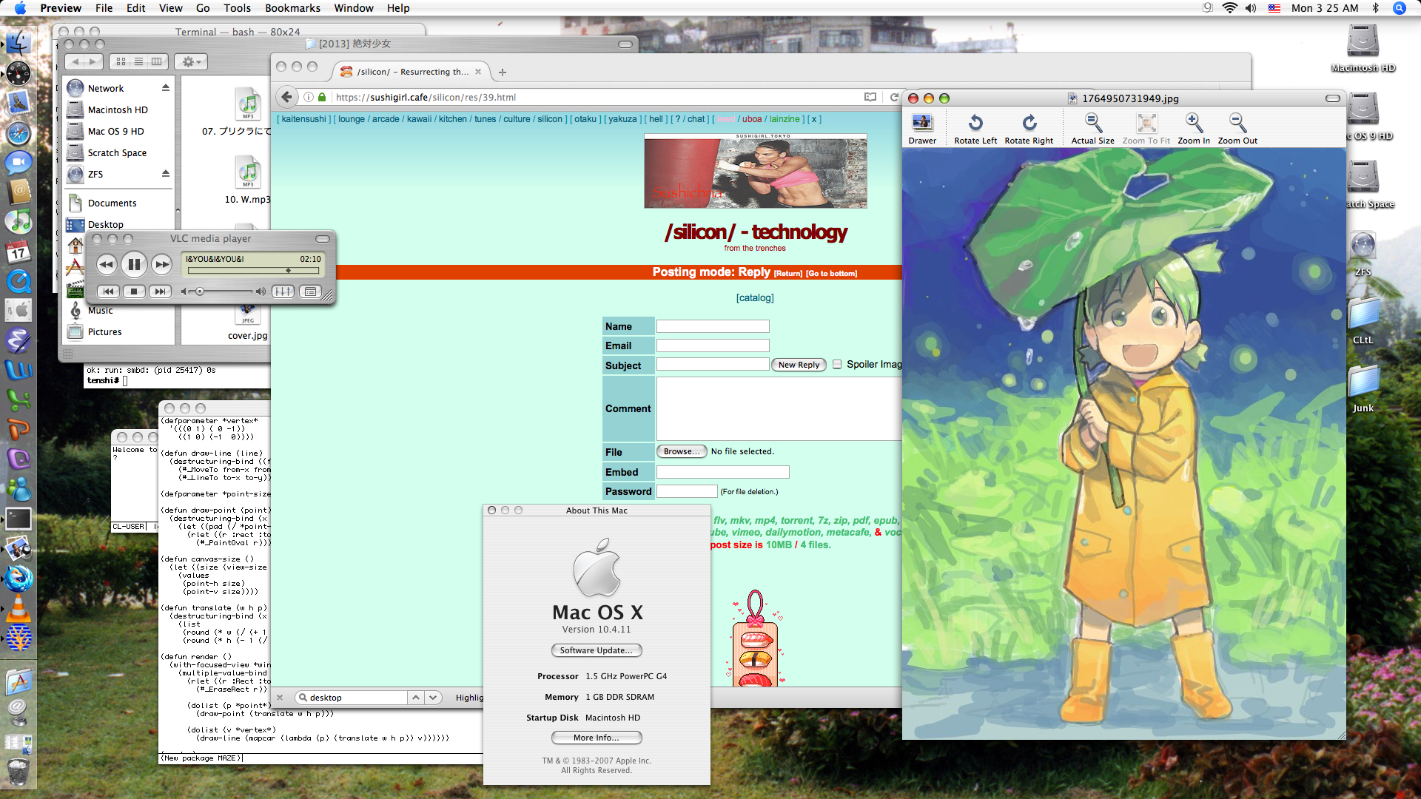The image size is (1421, 799).
Task: Show VLC playlist window
Action: pyautogui.click(x=310, y=291)
